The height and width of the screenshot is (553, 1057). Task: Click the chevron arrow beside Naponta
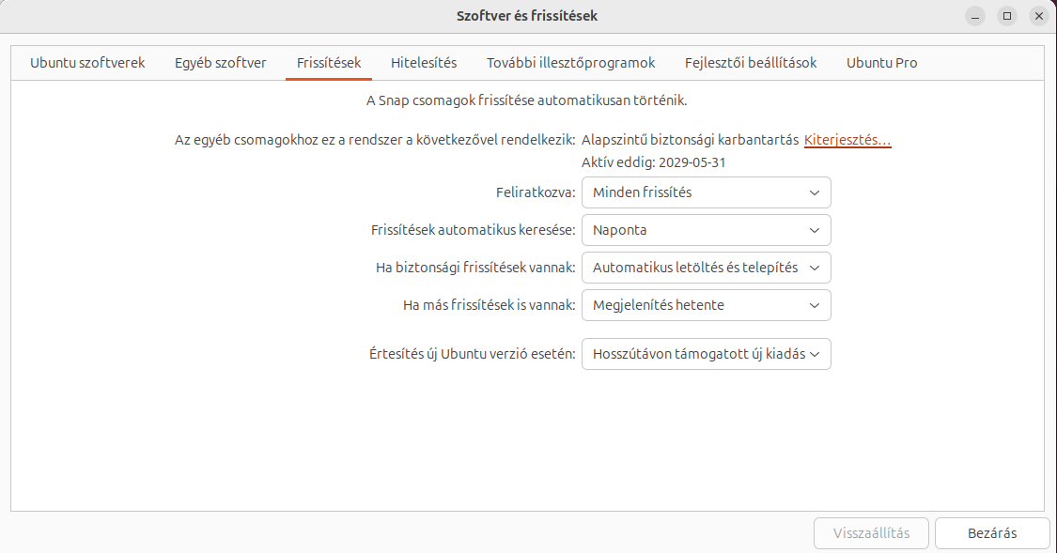(x=814, y=230)
